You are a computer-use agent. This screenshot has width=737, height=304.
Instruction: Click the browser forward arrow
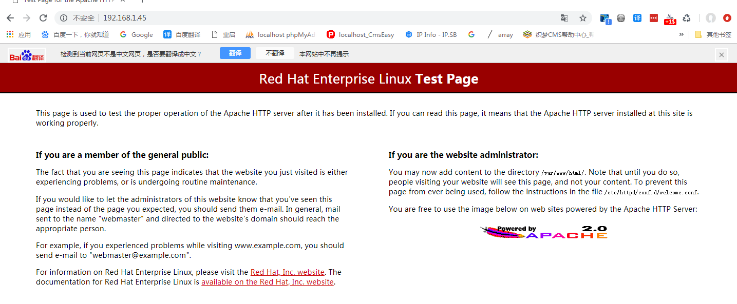point(27,18)
